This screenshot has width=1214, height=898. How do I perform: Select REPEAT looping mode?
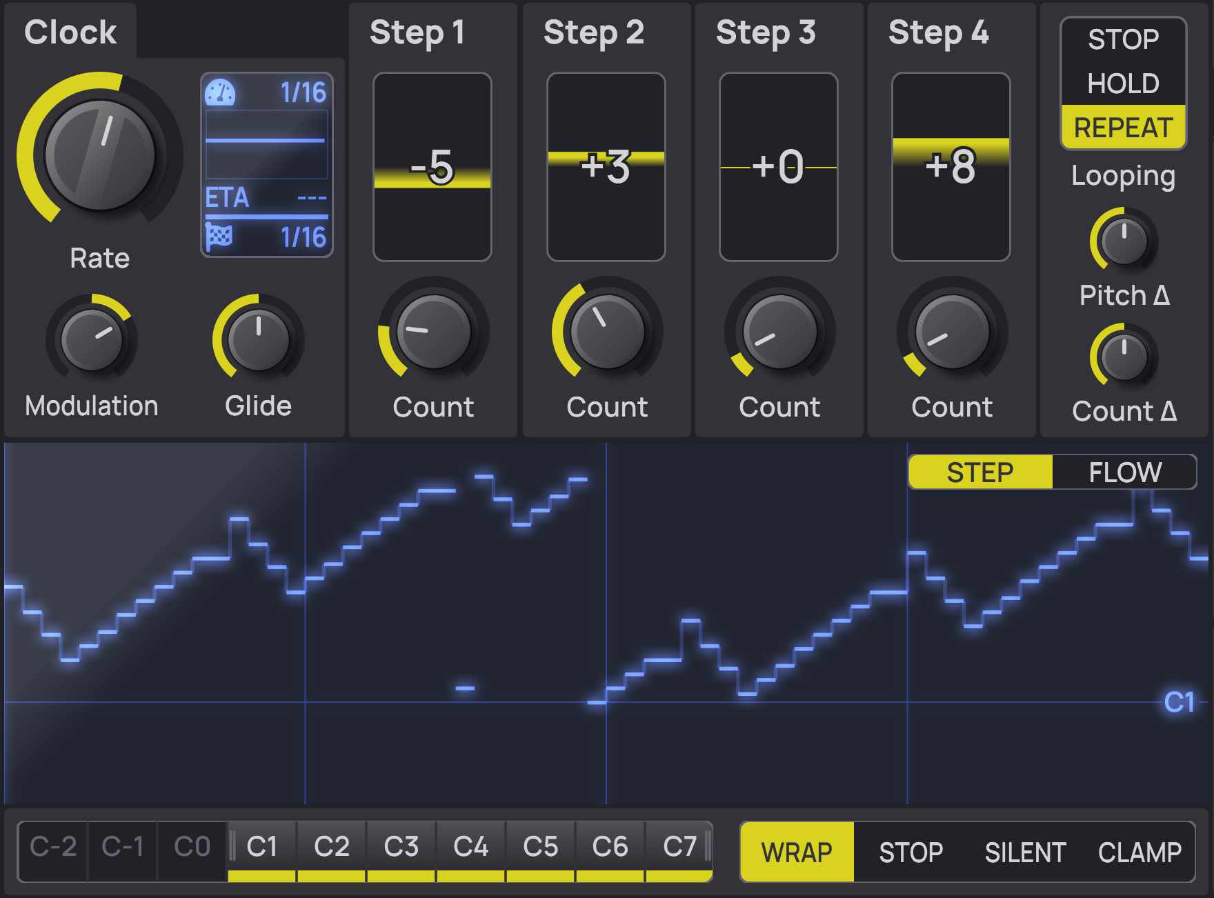pos(1124,128)
